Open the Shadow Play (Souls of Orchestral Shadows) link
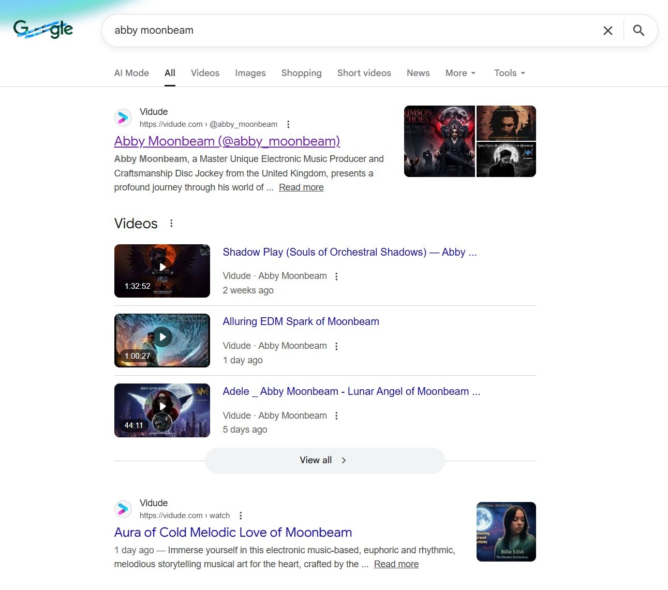This screenshot has height=590, width=668. [x=350, y=252]
